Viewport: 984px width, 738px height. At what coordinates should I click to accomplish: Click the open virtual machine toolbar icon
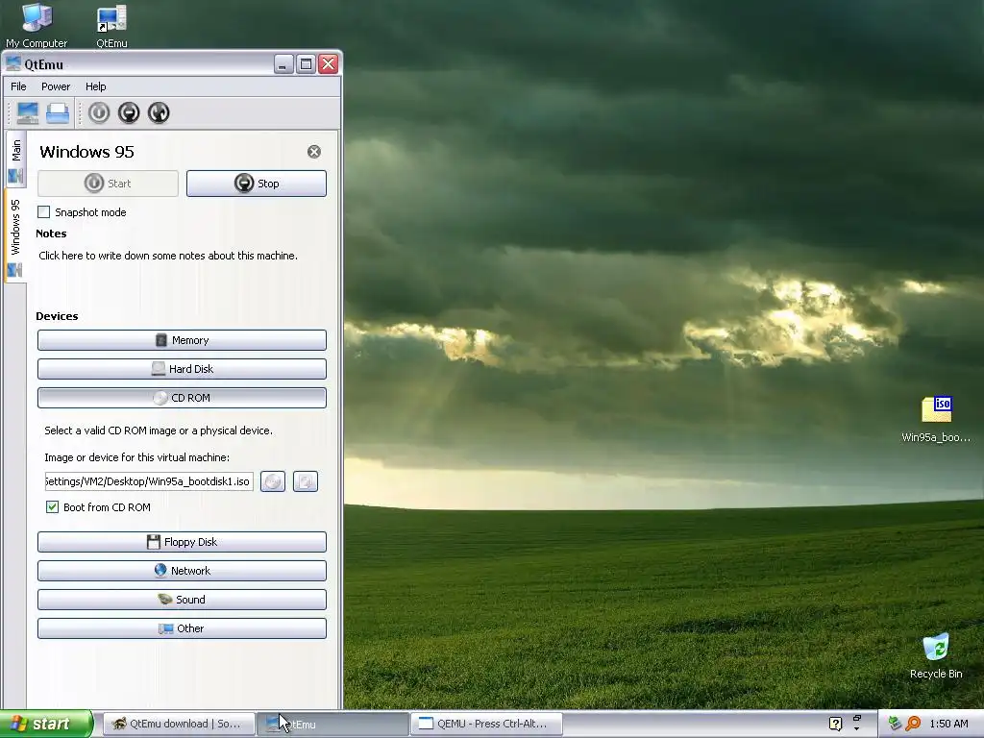pyautogui.click(x=58, y=113)
